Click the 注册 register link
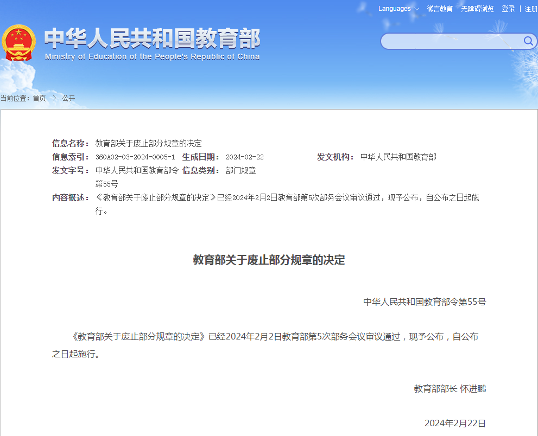Viewport: 538px width, 436px height. pyautogui.click(x=531, y=9)
